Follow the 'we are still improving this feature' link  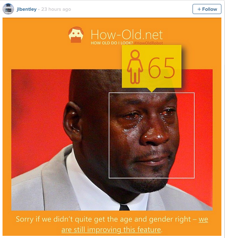point(135,224)
